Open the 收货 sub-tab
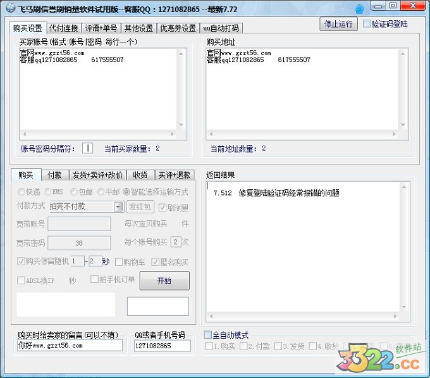The width and height of the screenshot is (430, 378). click(140, 175)
